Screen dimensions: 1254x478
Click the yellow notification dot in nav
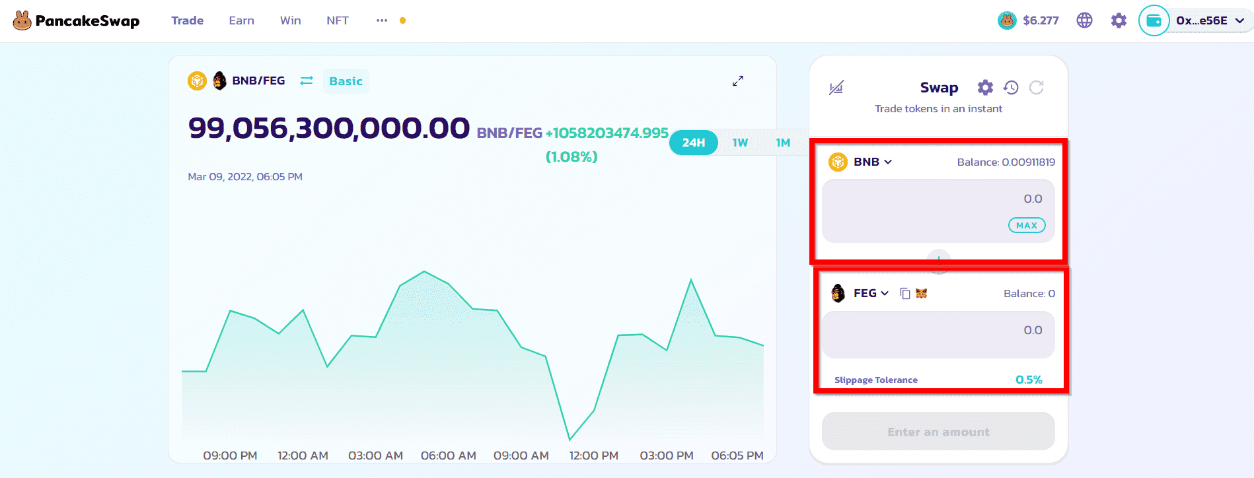click(402, 20)
